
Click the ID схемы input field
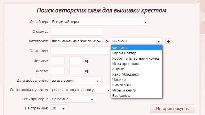[x=76, y=31]
